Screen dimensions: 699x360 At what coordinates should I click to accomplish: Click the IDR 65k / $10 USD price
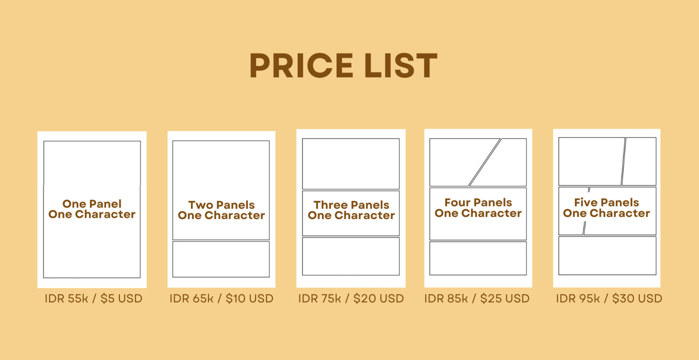tap(221, 298)
